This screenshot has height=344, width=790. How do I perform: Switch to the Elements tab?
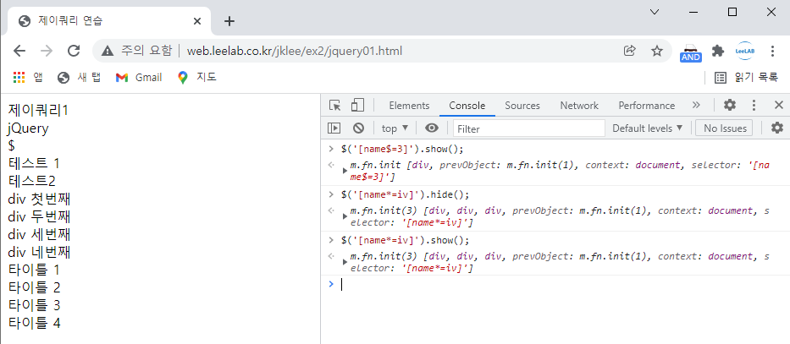tap(409, 106)
